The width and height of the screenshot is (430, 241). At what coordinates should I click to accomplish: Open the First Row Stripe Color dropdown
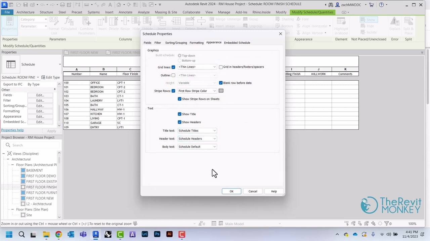(197, 91)
